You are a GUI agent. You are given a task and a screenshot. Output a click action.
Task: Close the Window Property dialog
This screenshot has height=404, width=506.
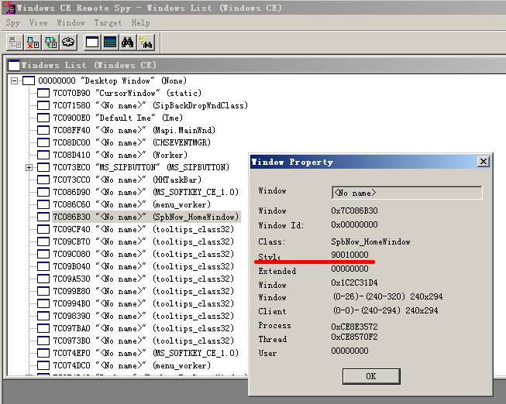point(484,162)
